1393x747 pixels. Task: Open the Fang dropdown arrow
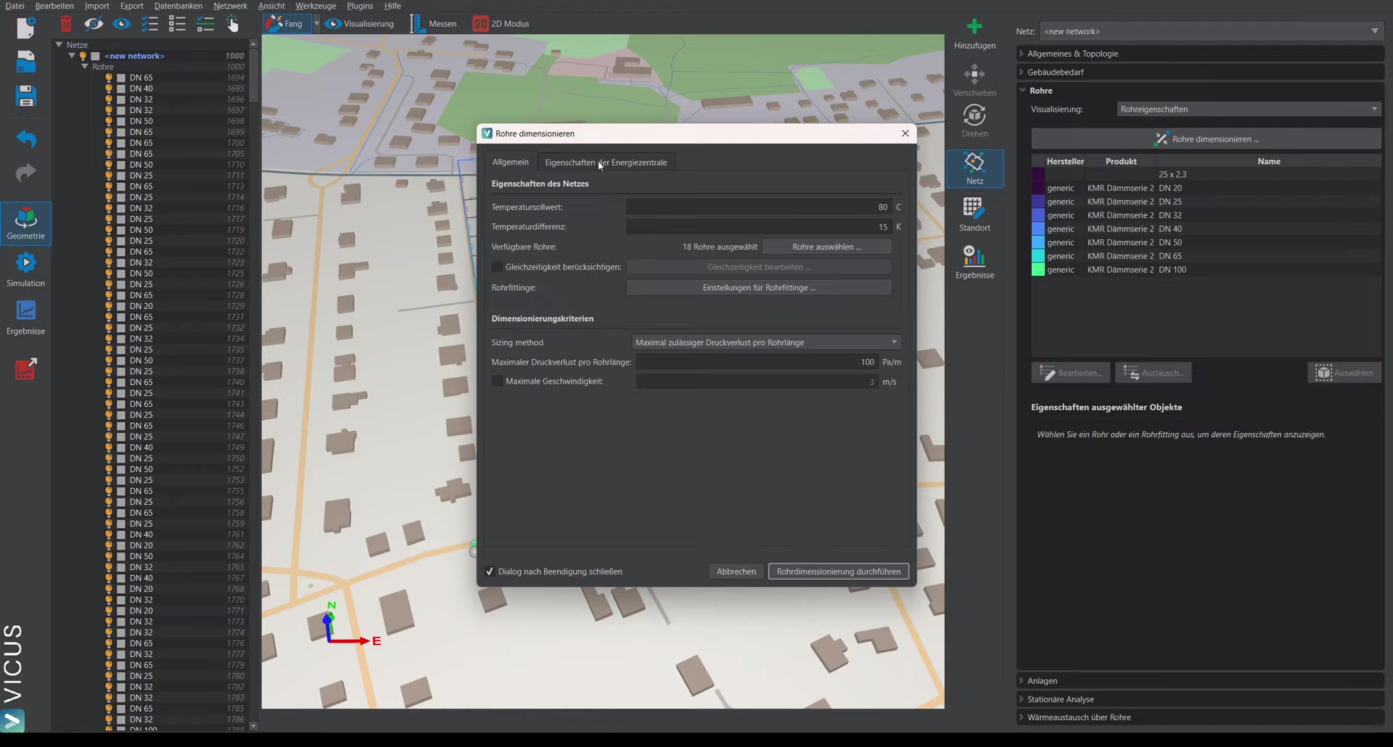click(317, 24)
